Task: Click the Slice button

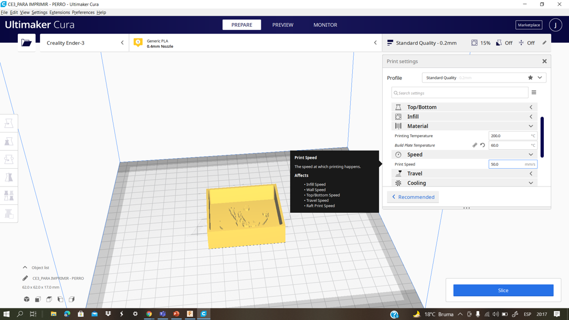Action: pyautogui.click(x=503, y=290)
